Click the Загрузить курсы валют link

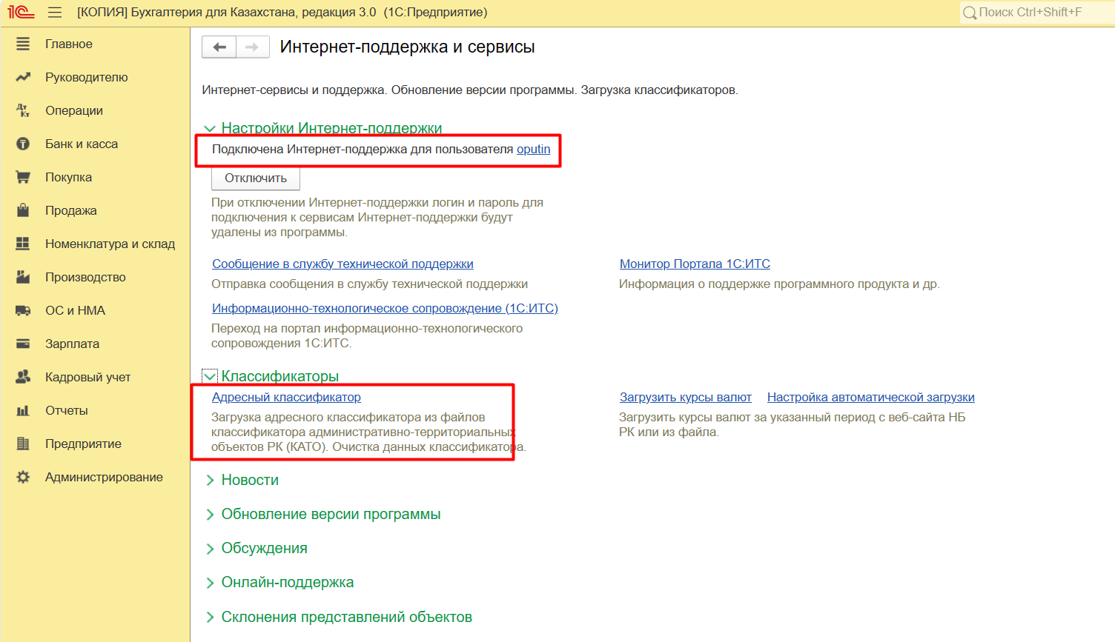pyautogui.click(x=685, y=398)
